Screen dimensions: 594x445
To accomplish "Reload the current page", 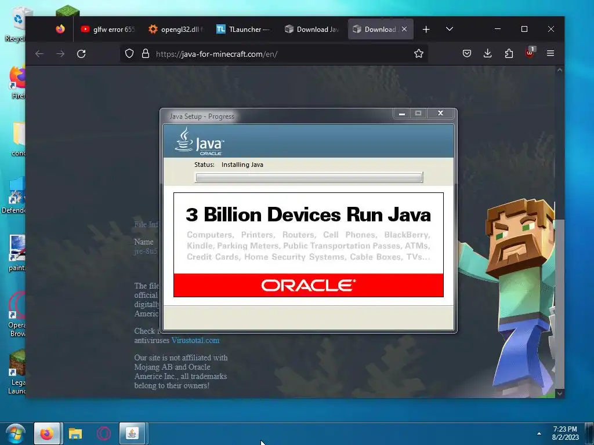I will 81,54.
